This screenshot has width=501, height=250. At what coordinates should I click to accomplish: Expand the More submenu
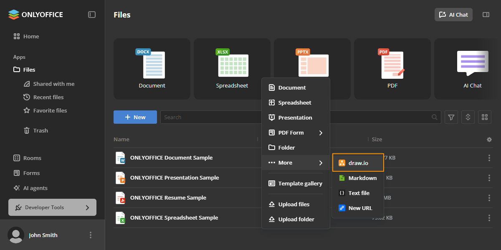click(296, 163)
